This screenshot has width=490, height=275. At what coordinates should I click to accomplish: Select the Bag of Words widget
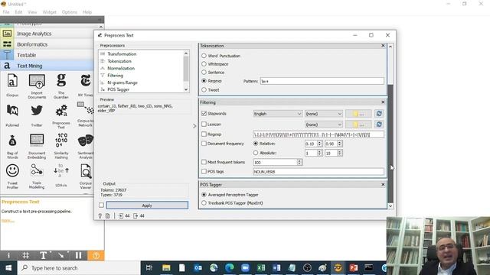pos(12,146)
